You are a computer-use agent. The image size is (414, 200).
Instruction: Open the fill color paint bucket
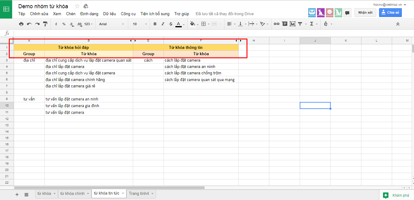(x=192, y=24)
